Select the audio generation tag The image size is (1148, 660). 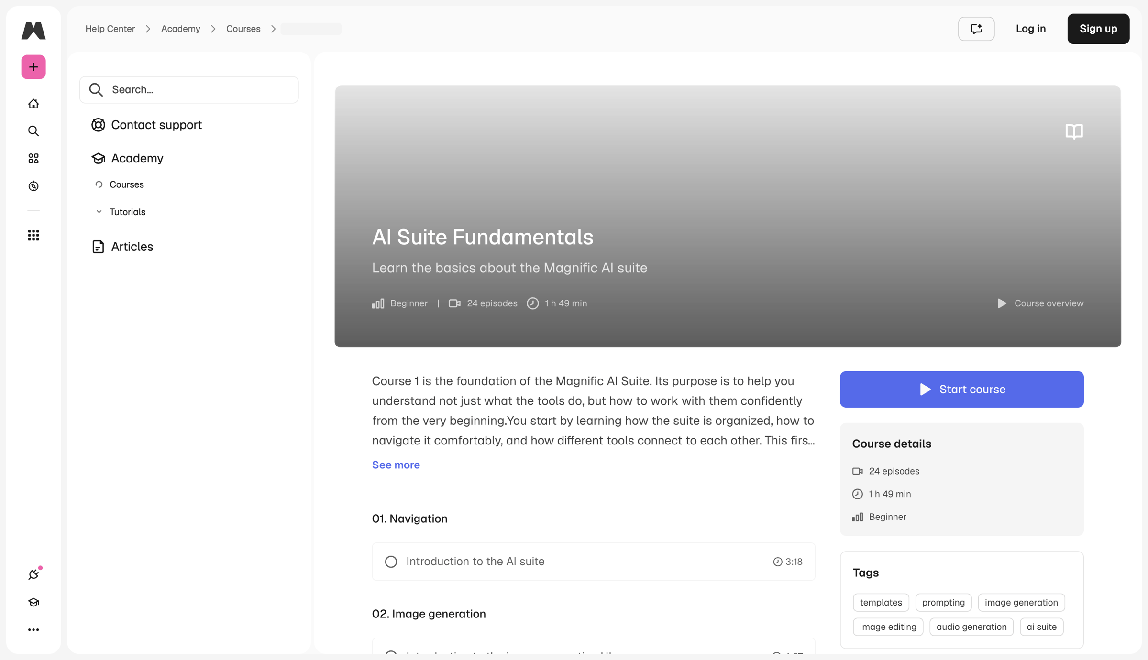[x=971, y=627]
